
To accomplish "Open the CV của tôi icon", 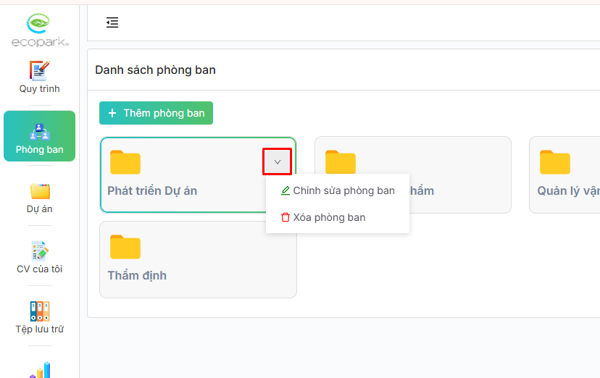I will [x=40, y=251].
